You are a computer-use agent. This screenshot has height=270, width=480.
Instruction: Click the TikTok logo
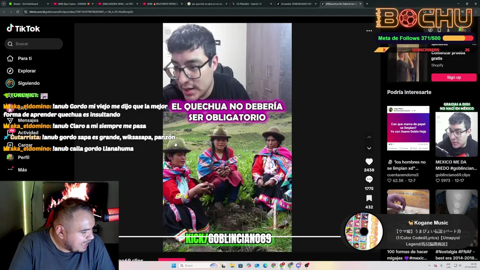pyautogui.click(x=23, y=28)
